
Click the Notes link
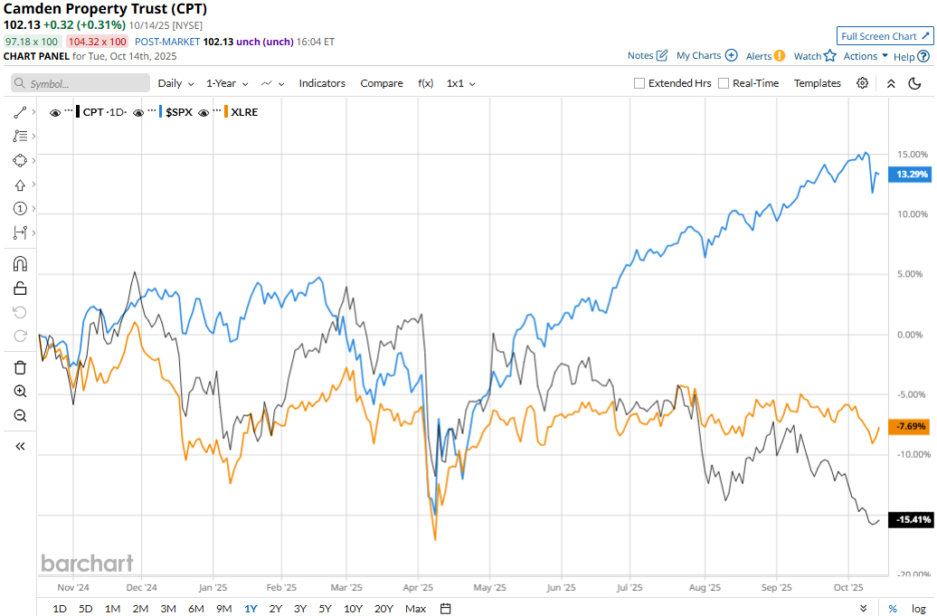pos(640,55)
